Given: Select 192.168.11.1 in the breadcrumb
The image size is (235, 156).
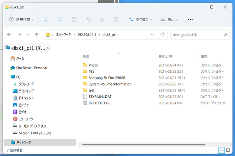Looking at the screenshot, I should click(87, 35).
